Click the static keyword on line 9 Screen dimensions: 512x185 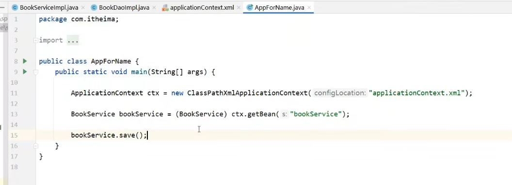(95, 72)
